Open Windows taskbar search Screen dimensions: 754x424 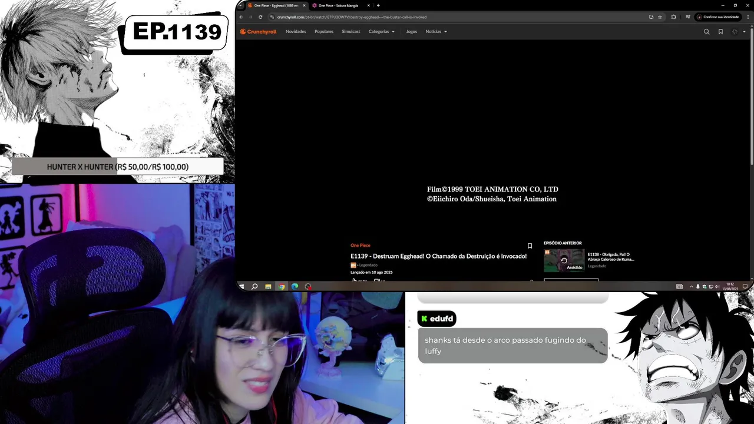(x=254, y=286)
